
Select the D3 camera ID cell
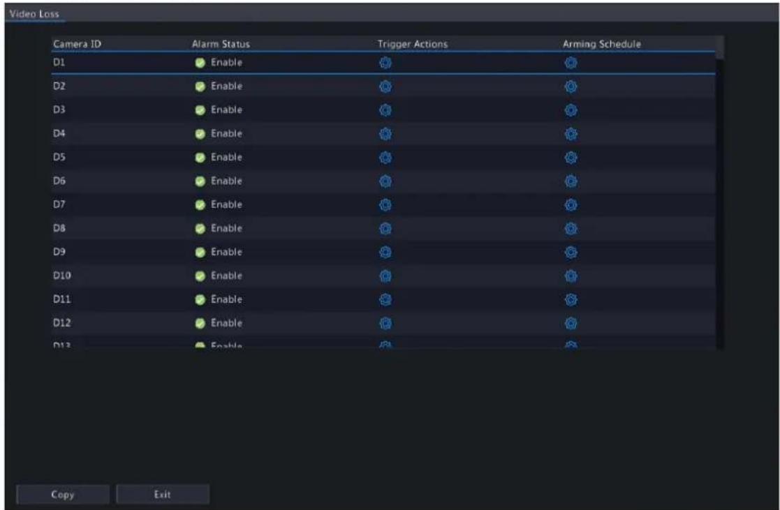click(x=59, y=110)
